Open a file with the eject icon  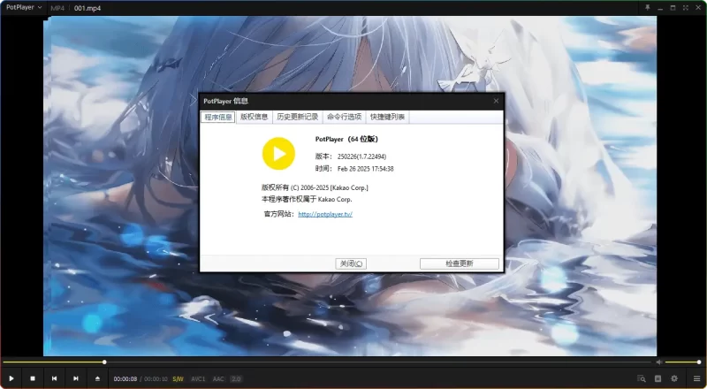[97, 378]
